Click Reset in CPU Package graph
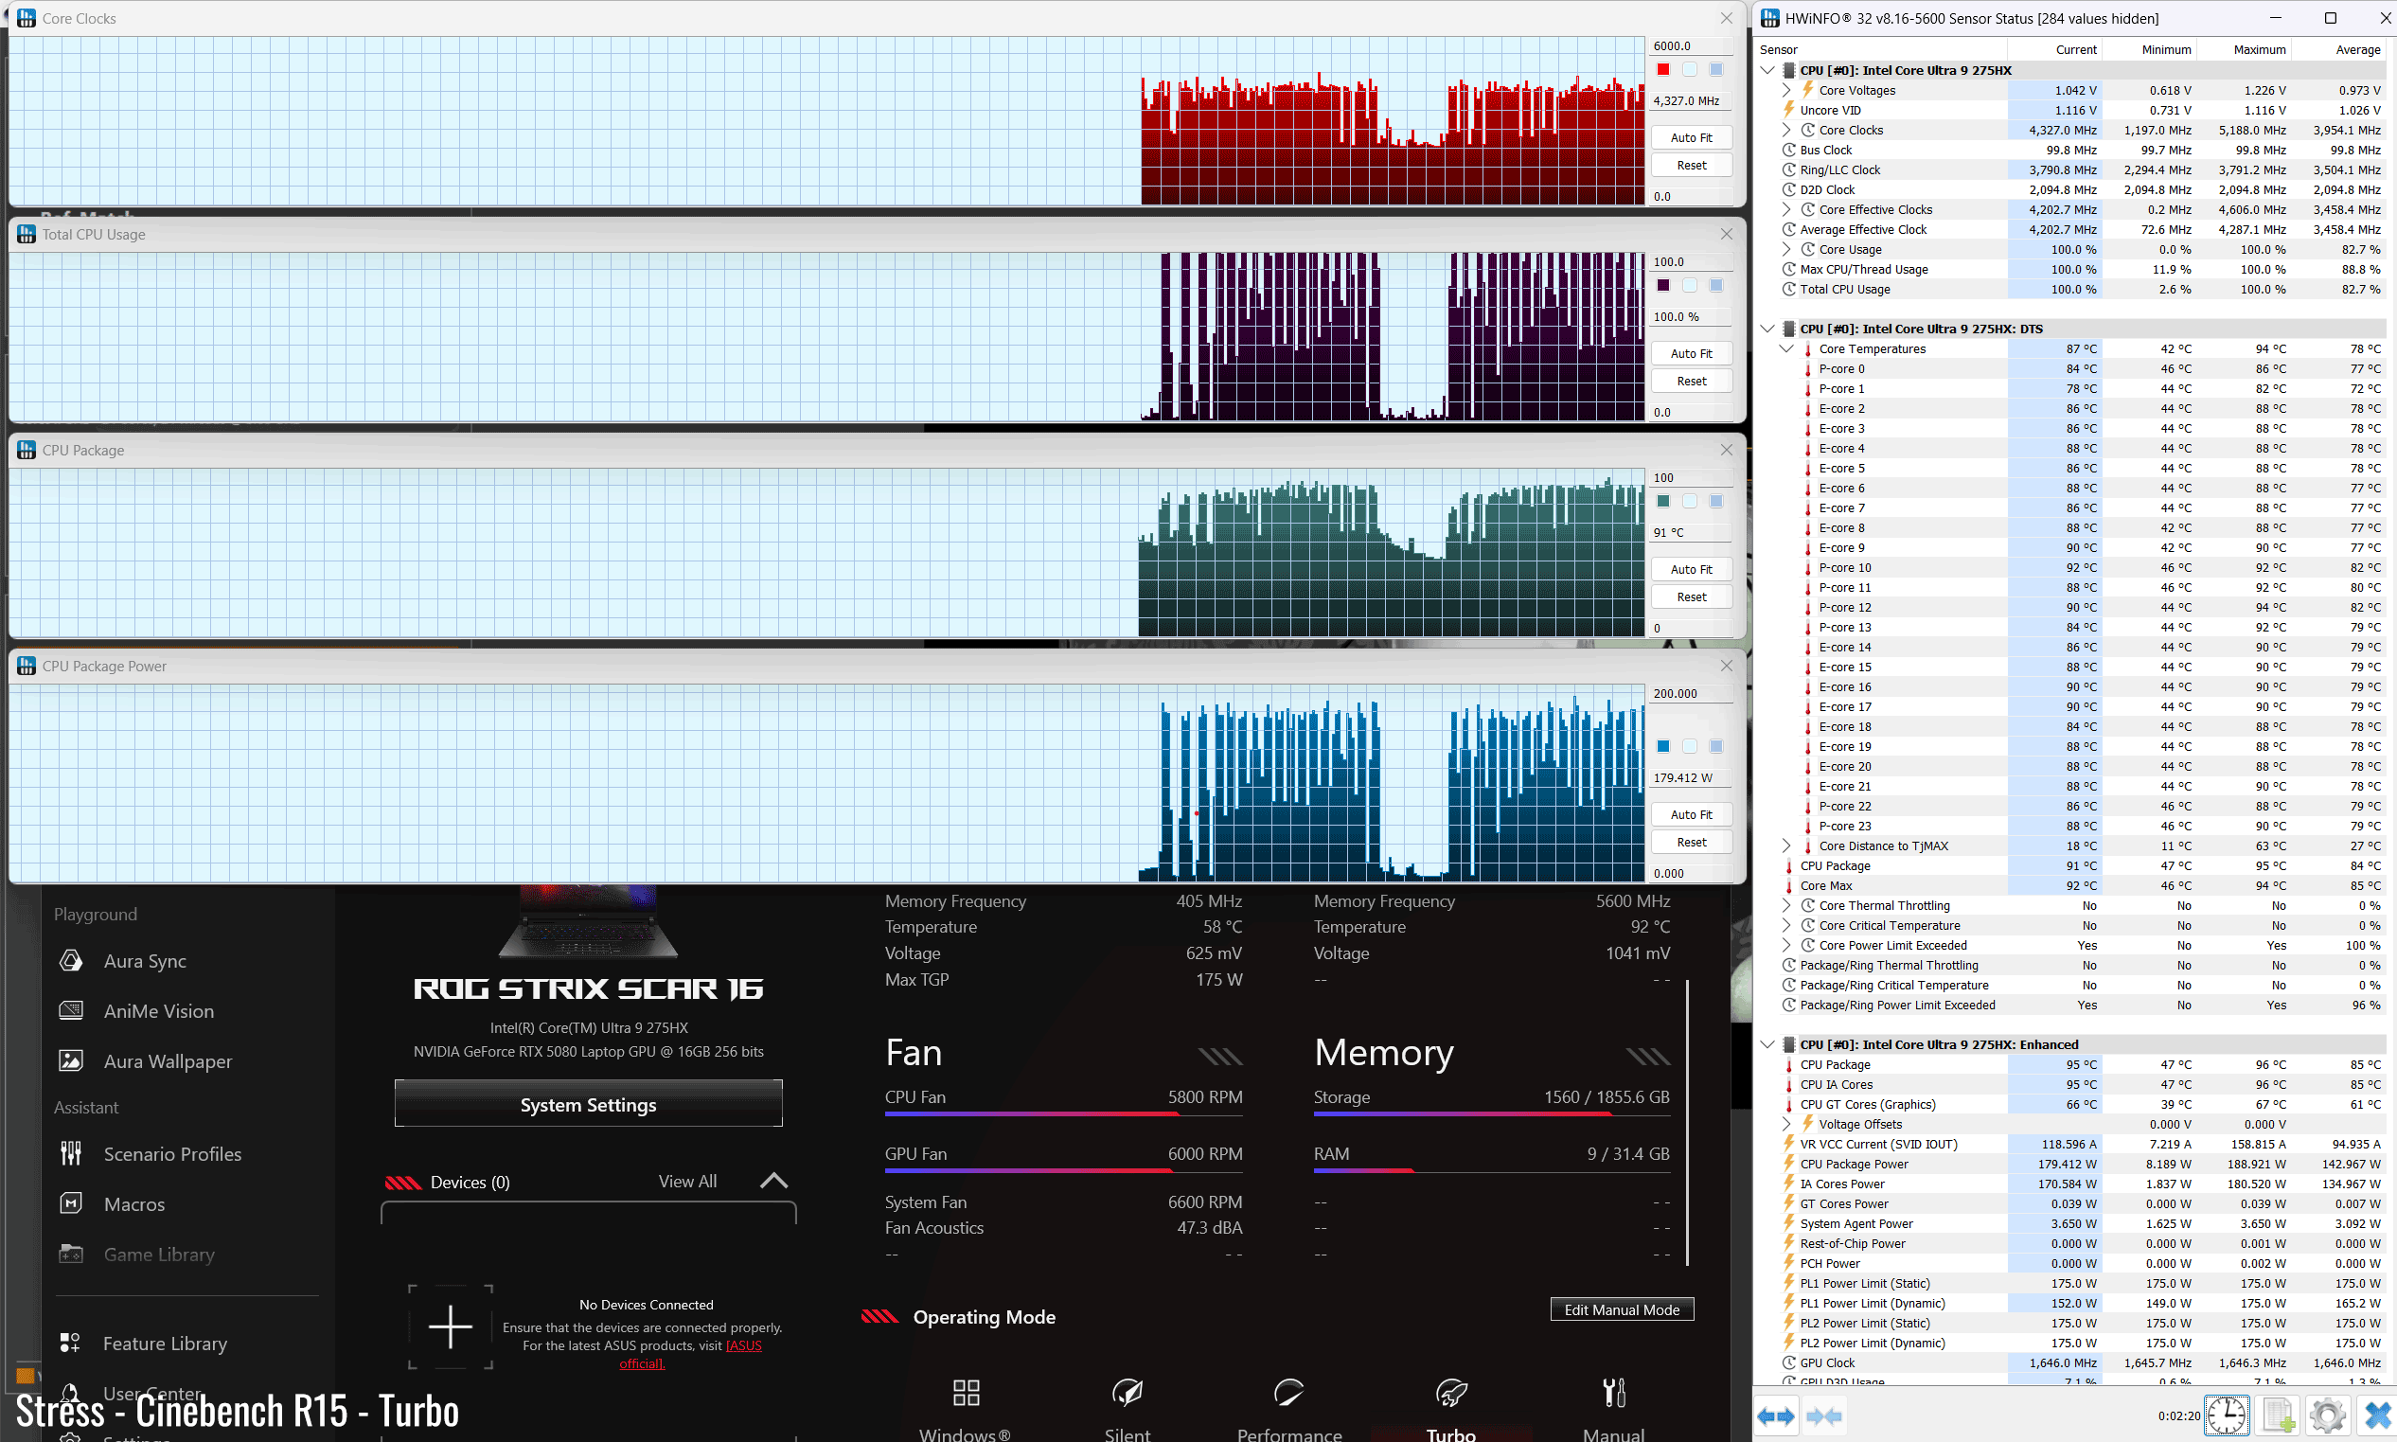The height and width of the screenshot is (1442, 2397). pos(1692,596)
